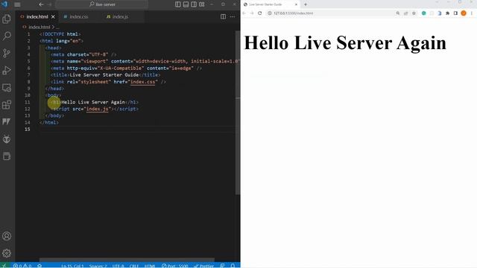Open the Accounts menu in VS Code
Image resolution: width=477 pixels, height=268 pixels.
coord(7,236)
